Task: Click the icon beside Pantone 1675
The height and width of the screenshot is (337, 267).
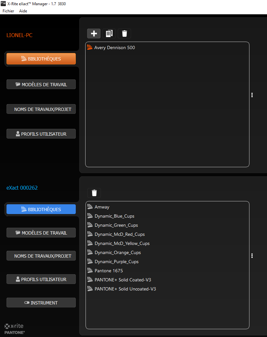Action: pyautogui.click(x=90, y=270)
